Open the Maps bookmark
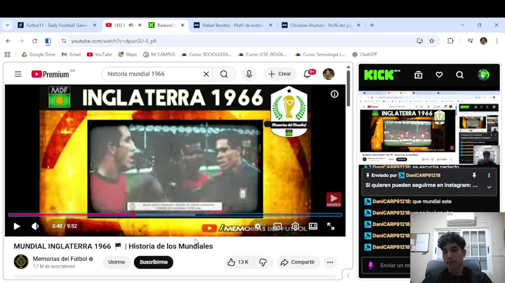This screenshot has width=505, height=283. [x=127, y=55]
